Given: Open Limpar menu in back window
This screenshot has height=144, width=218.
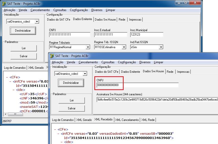Looking at the screenshot, I should coord(110,10).
